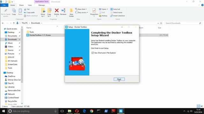
Task: Switch to the Share ribbon tab
Action: [x=21, y=5]
